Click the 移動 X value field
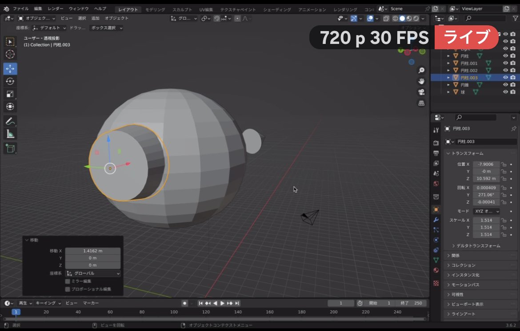 tap(93, 251)
